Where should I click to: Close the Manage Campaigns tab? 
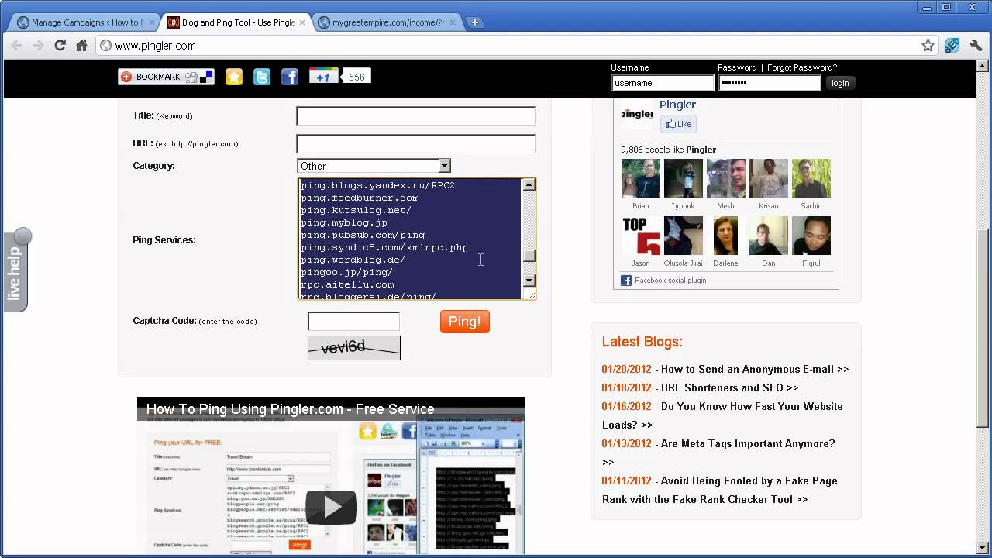[x=152, y=22]
